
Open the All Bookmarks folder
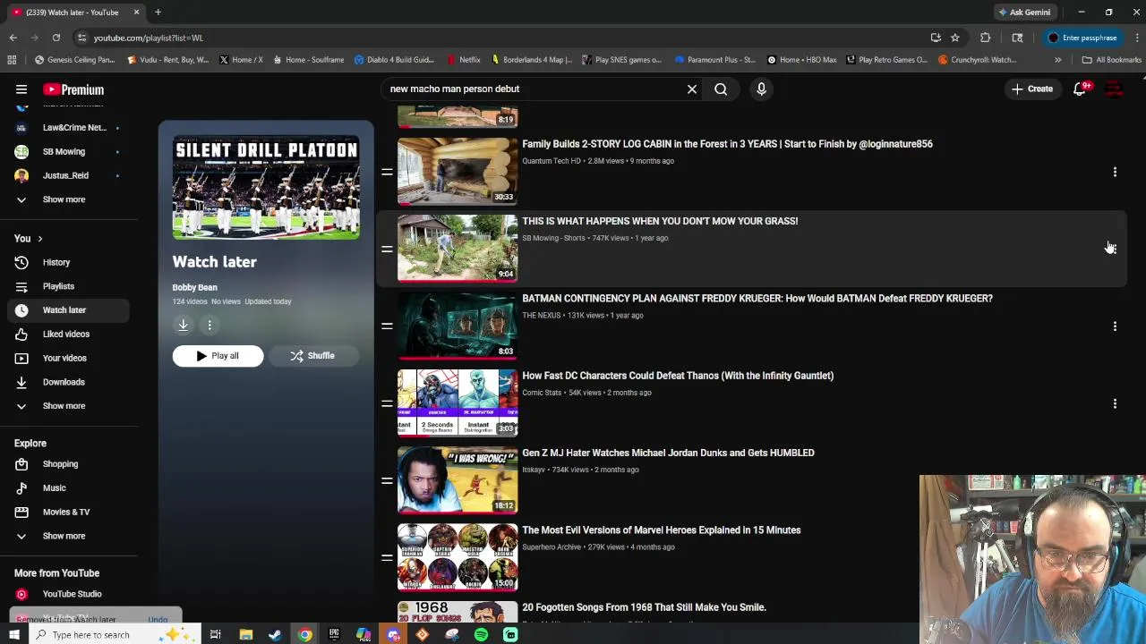[x=1111, y=60]
